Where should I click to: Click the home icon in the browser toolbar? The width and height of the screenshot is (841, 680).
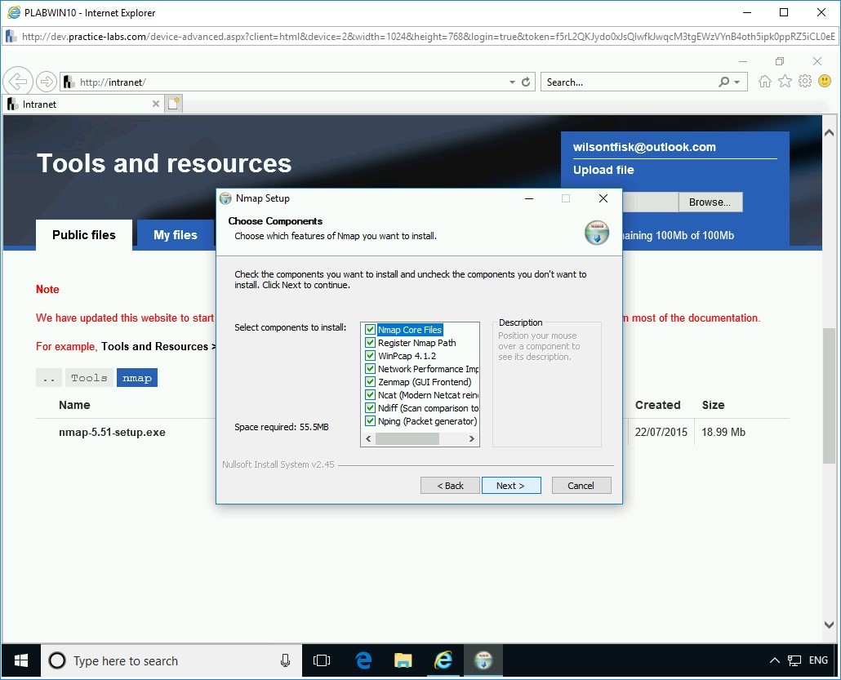coord(764,81)
